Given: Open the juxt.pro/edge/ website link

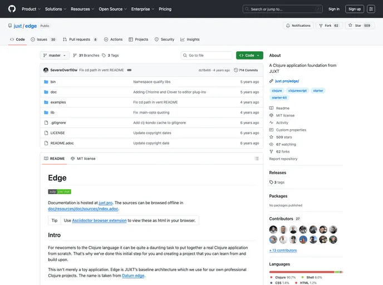Looking at the screenshot, I should [x=287, y=81].
